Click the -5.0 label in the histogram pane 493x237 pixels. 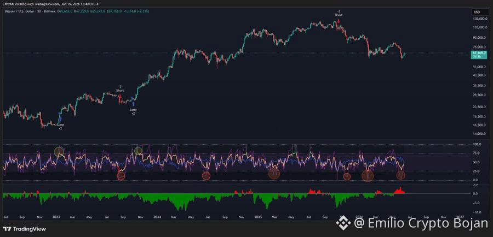tap(475, 203)
